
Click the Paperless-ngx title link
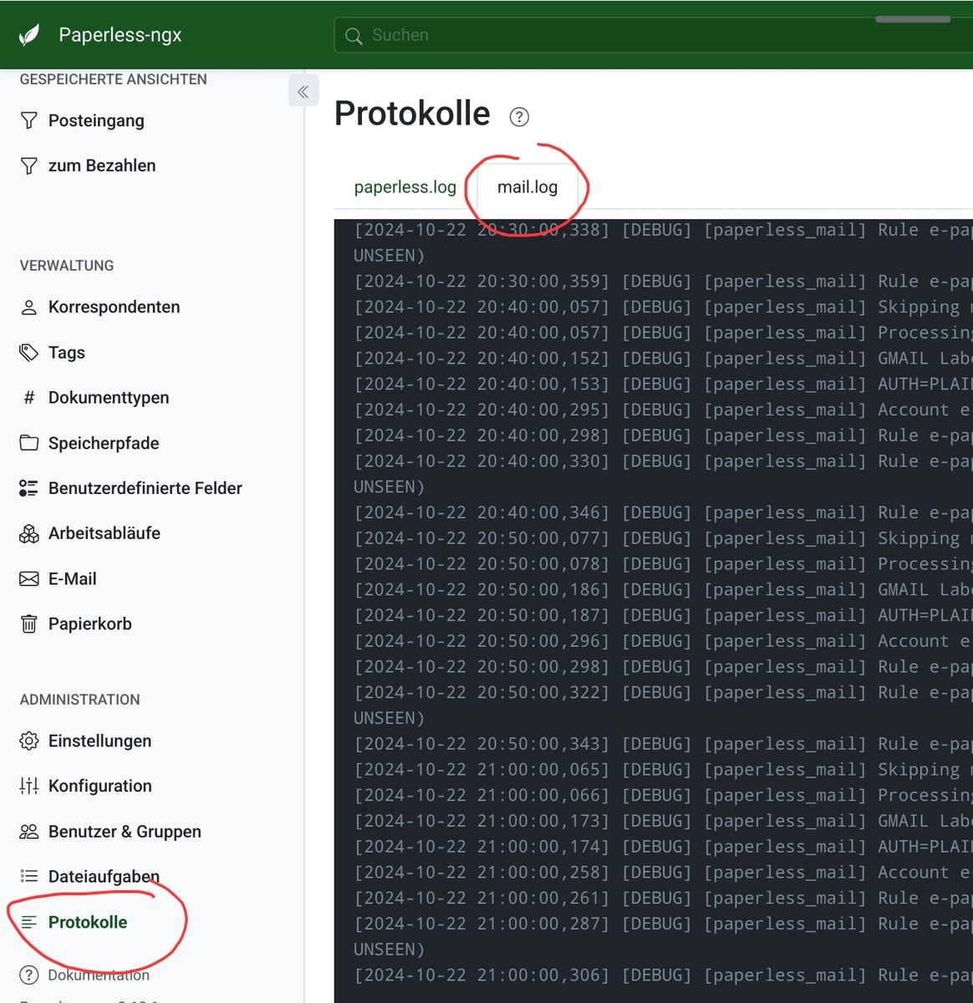pyautogui.click(x=120, y=35)
